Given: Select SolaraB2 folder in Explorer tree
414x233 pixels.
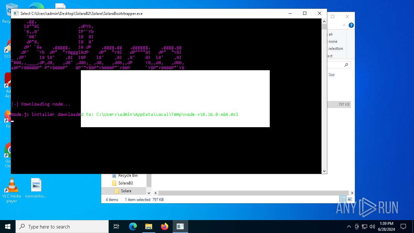Looking at the screenshot, I should [x=125, y=183].
